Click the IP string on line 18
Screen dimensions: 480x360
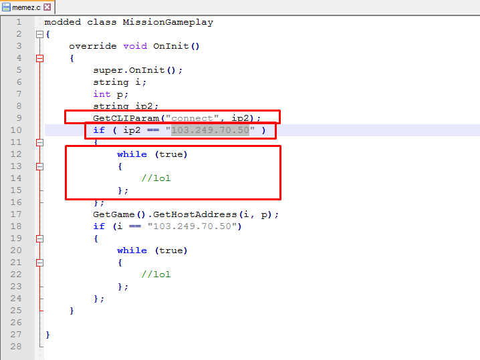192,226
